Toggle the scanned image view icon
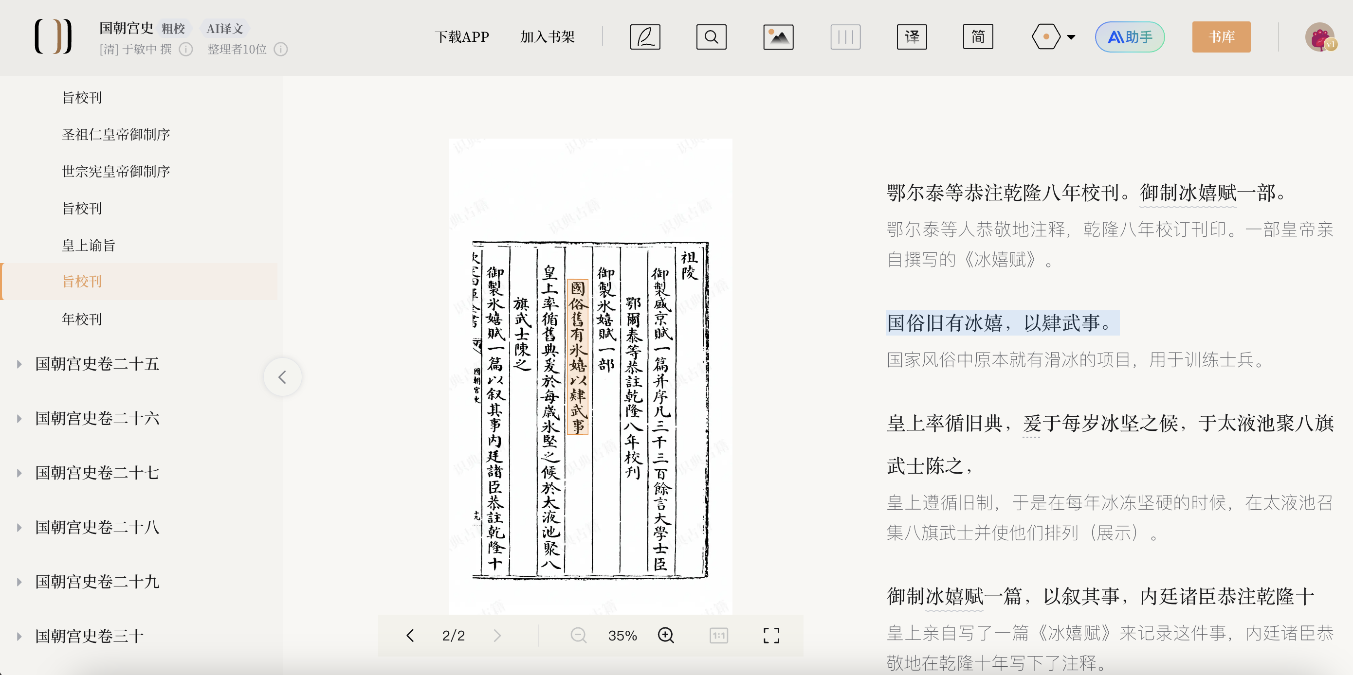The image size is (1353, 675). 778,37
